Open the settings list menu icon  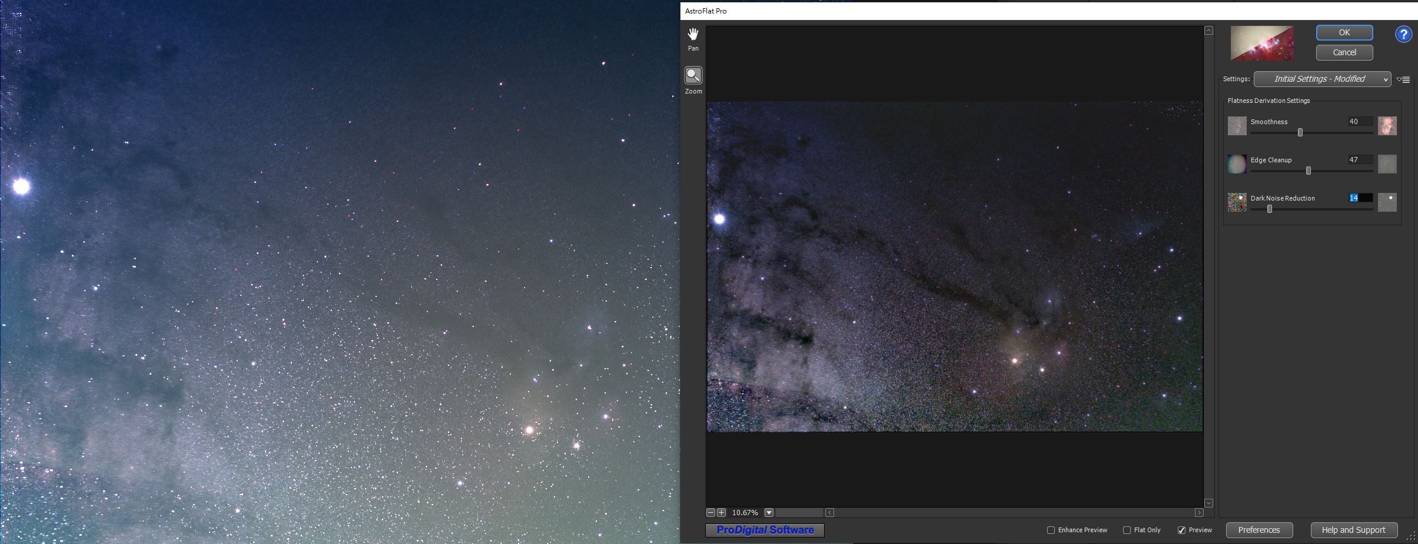(x=1403, y=79)
